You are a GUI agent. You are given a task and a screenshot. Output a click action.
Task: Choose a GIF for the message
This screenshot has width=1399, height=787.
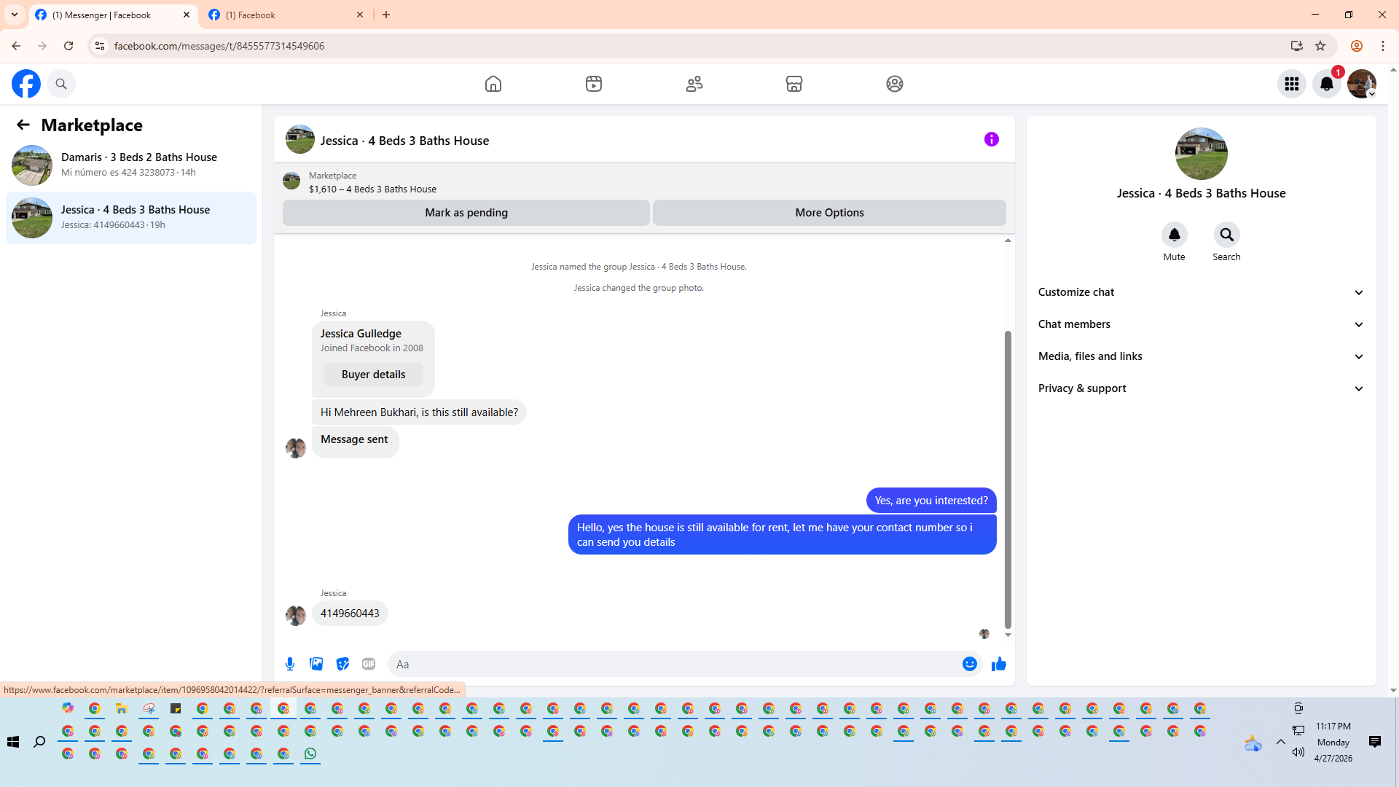click(369, 664)
